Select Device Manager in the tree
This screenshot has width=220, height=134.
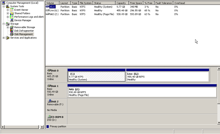point(23,20)
